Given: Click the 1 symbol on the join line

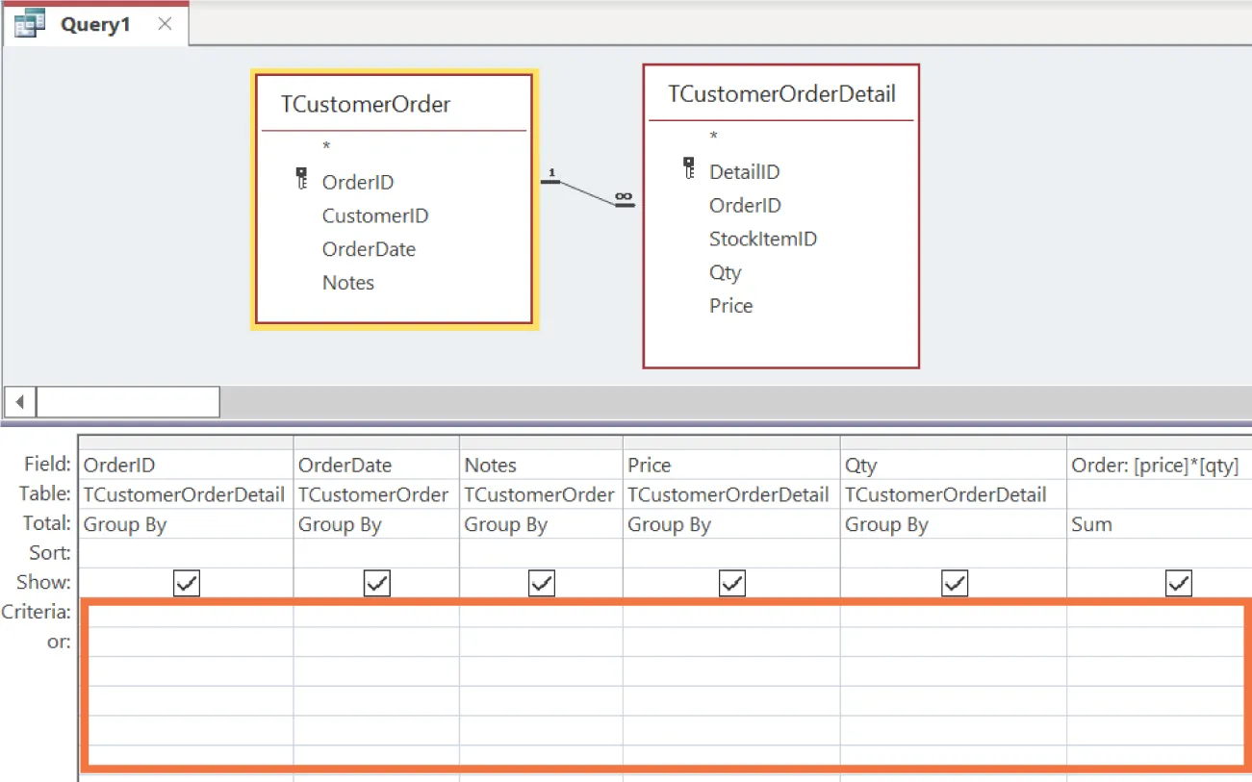Looking at the screenshot, I should click(x=550, y=173).
